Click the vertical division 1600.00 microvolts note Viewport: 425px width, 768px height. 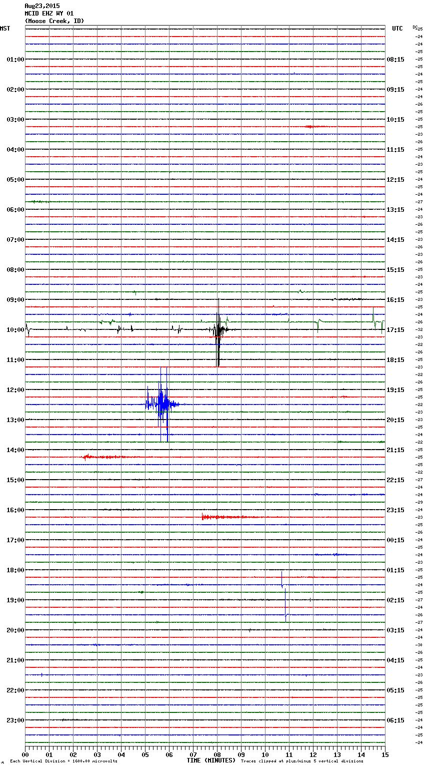(63, 761)
